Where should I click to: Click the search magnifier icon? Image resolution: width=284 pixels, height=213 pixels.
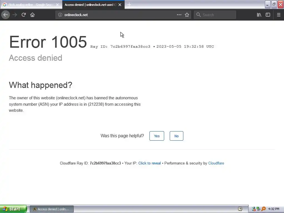click(x=199, y=15)
